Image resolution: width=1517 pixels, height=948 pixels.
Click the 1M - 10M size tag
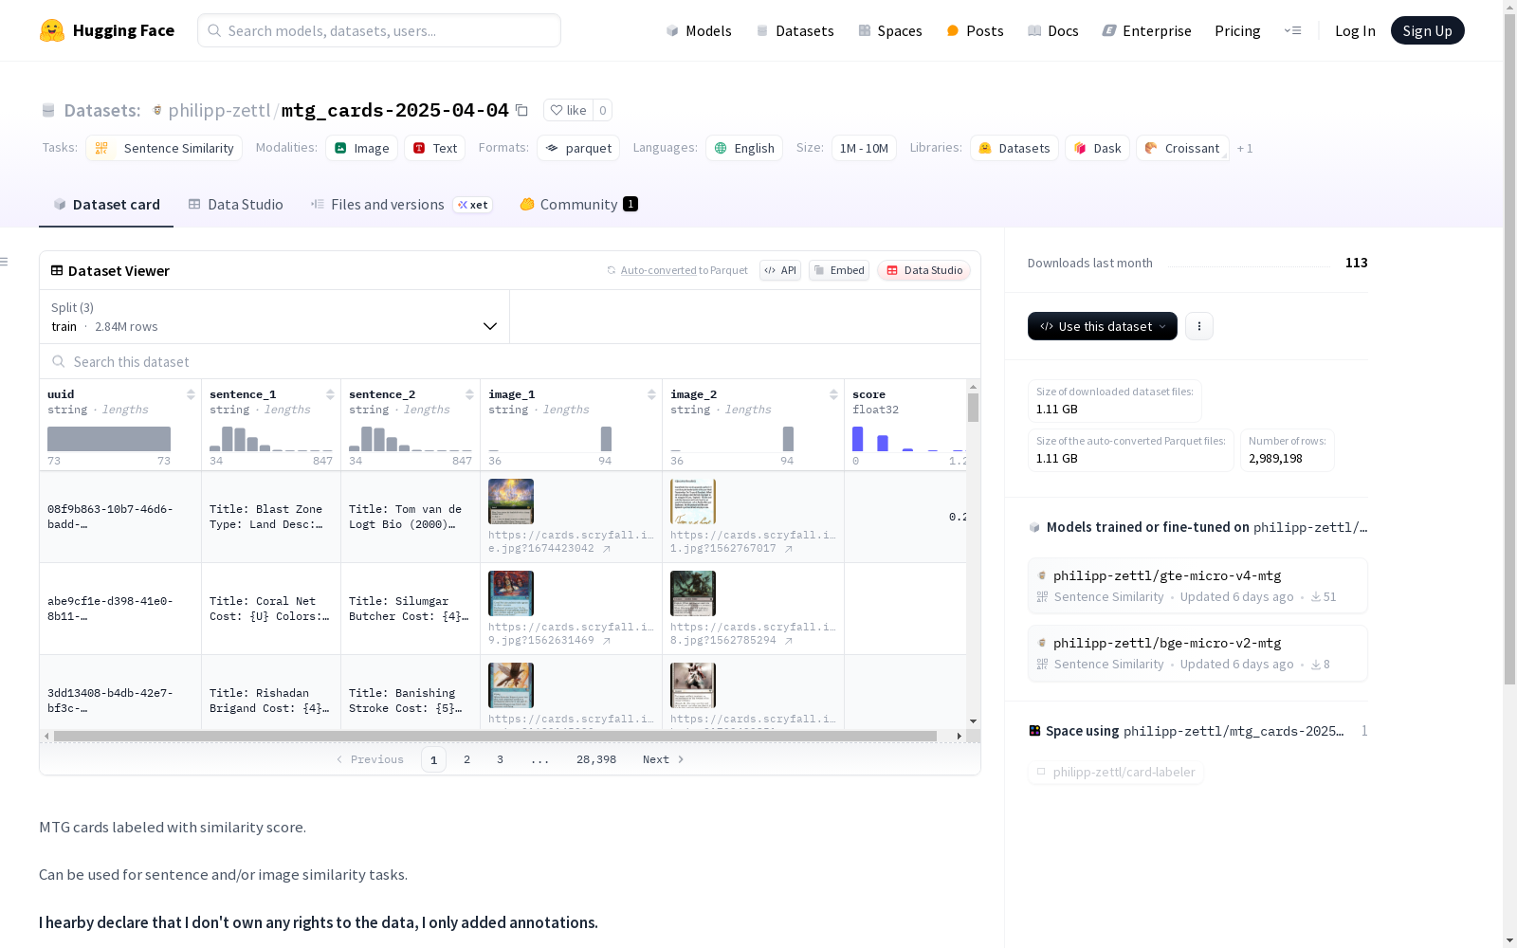[x=864, y=148]
